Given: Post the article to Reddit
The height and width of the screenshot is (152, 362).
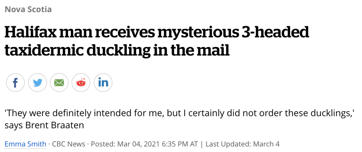Looking at the screenshot, I should pos(81,83).
